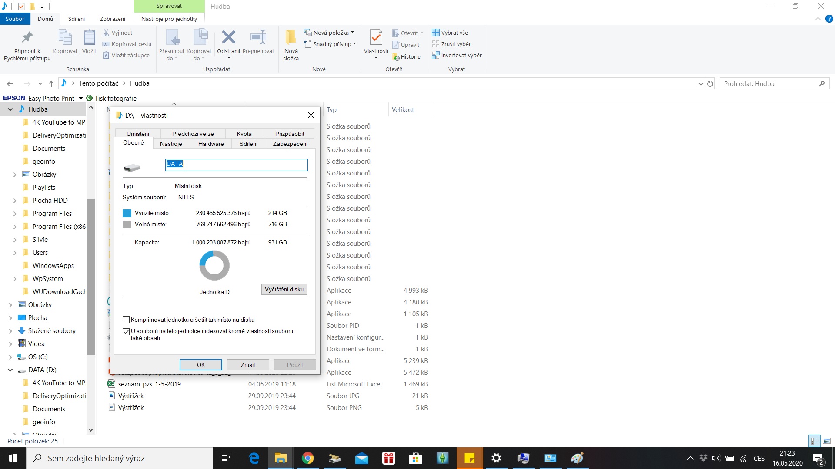Click the DATA drive name field
Screen dimensions: 835x469
pos(236,164)
